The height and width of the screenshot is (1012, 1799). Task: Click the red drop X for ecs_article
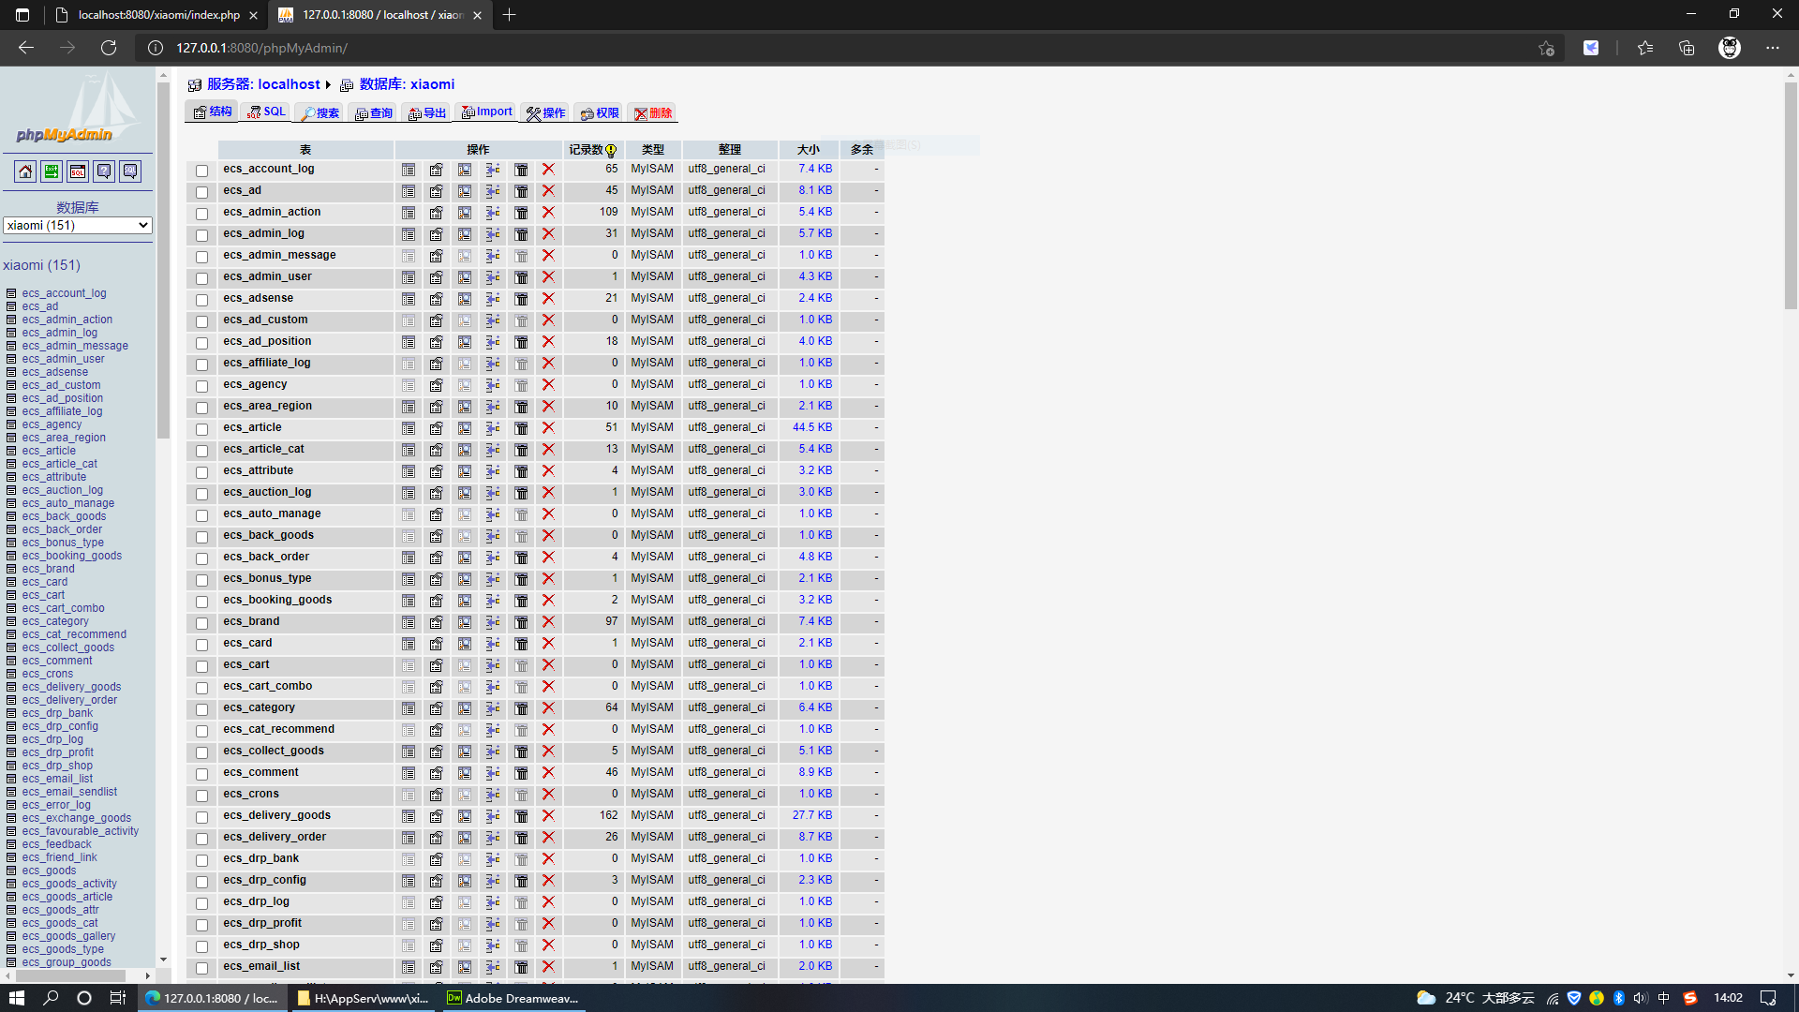[548, 428]
